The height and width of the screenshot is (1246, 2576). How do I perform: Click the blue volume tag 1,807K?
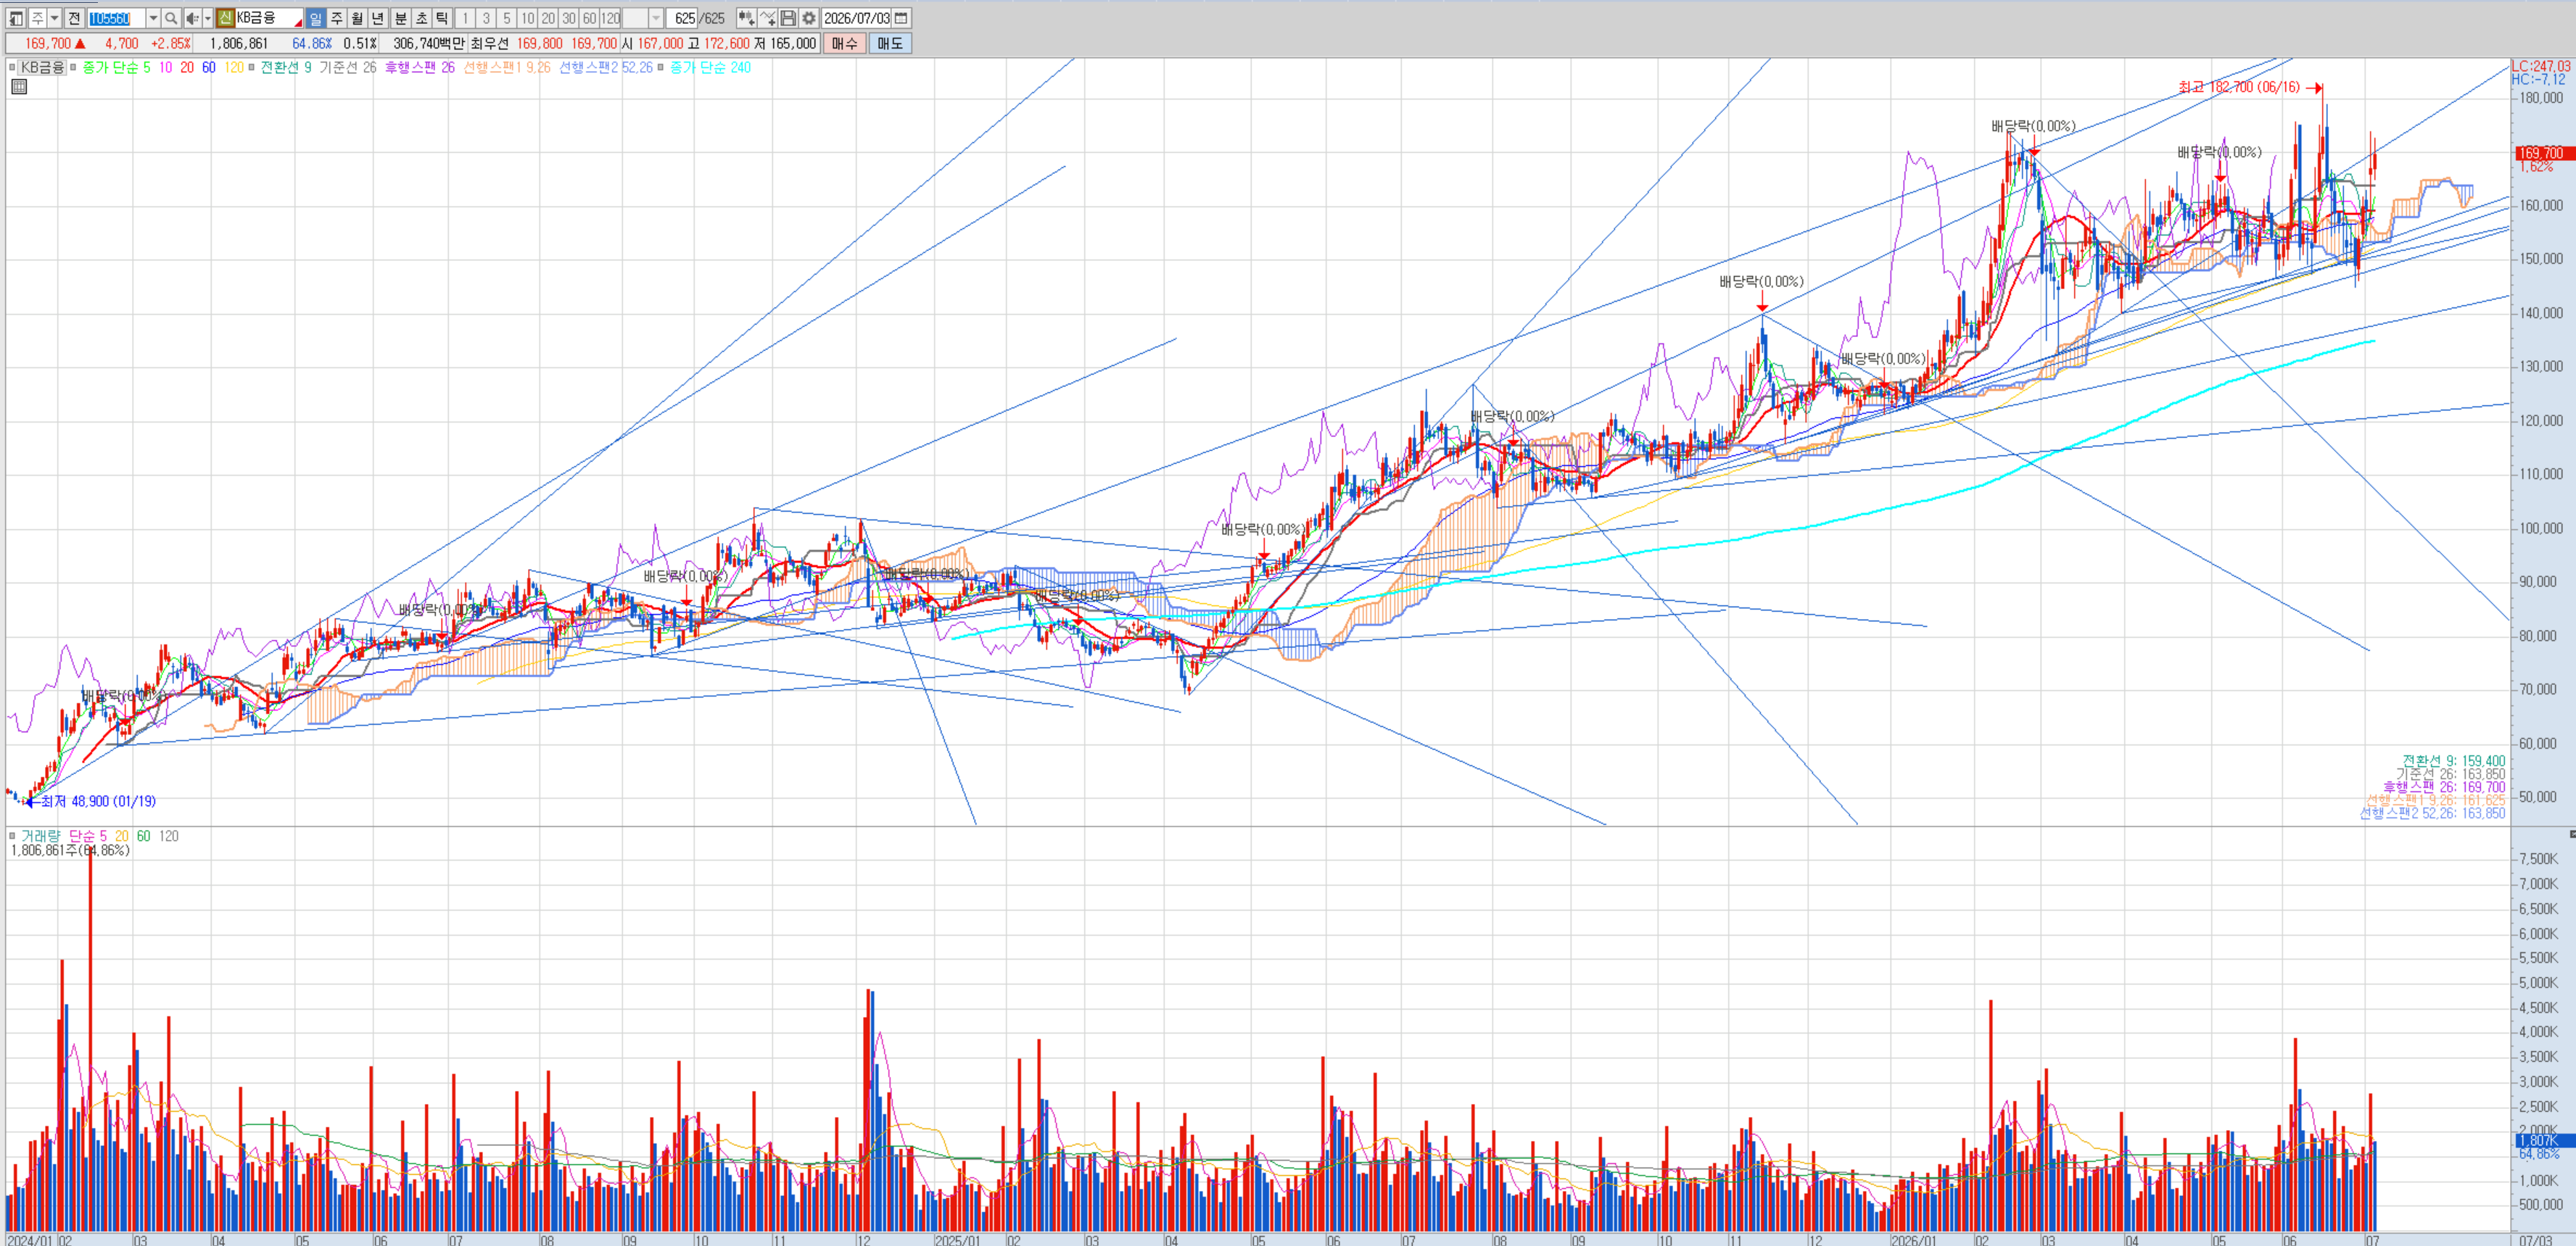pos(2545,1140)
